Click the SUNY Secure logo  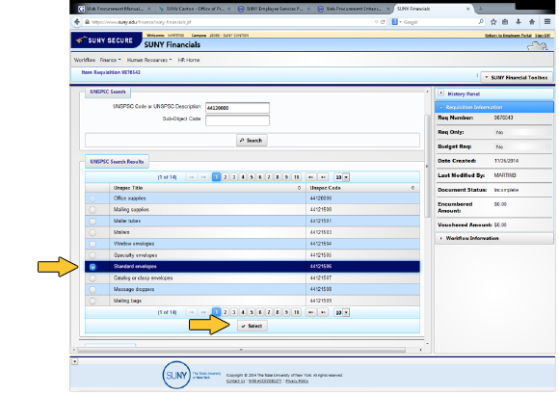[x=107, y=39]
